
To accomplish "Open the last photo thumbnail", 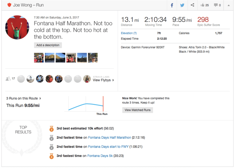I will [x=92, y=58].
